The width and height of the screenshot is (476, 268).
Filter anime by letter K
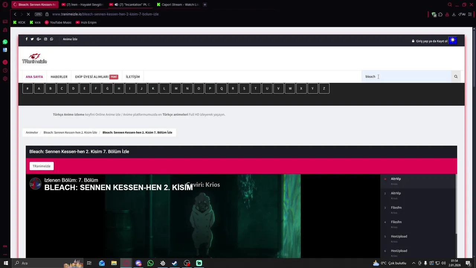point(153,89)
